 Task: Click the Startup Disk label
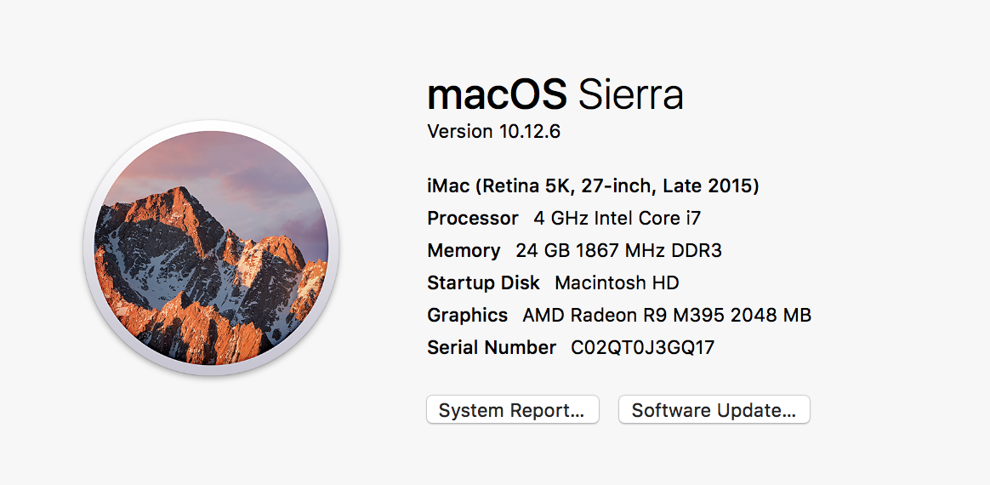pyautogui.click(x=483, y=282)
